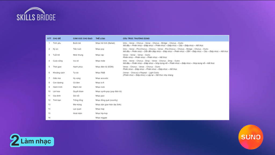Select the 'CẢM XÚC CHỦ ĐẠO' column header
Viewport: 275px width, 155px height.
[x=83, y=38]
